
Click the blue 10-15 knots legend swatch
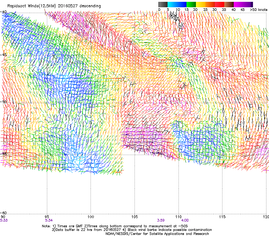[182, 4]
